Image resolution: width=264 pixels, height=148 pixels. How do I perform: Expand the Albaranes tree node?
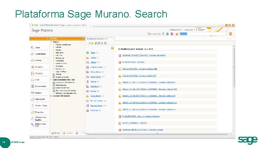(54, 53)
